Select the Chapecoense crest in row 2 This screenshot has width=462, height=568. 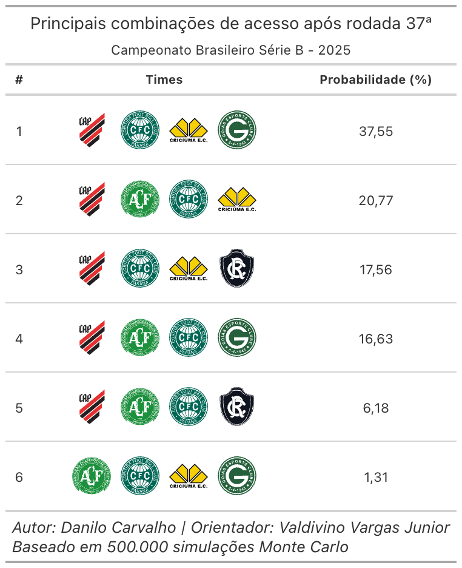(x=140, y=200)
